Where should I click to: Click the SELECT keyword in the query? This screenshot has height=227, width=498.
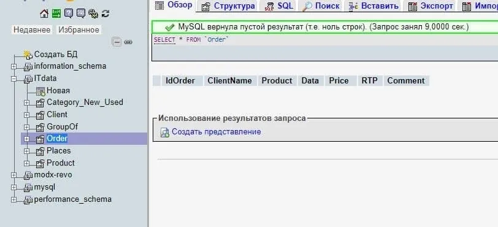coord(164,40)
